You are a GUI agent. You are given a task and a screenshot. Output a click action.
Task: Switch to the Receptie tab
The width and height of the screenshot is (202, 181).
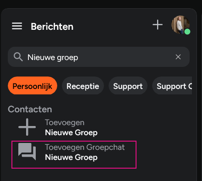(x=83, y=86)
